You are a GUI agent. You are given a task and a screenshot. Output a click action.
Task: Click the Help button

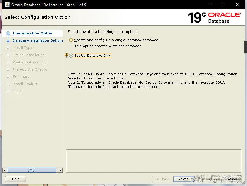click(x=16, y=179)
